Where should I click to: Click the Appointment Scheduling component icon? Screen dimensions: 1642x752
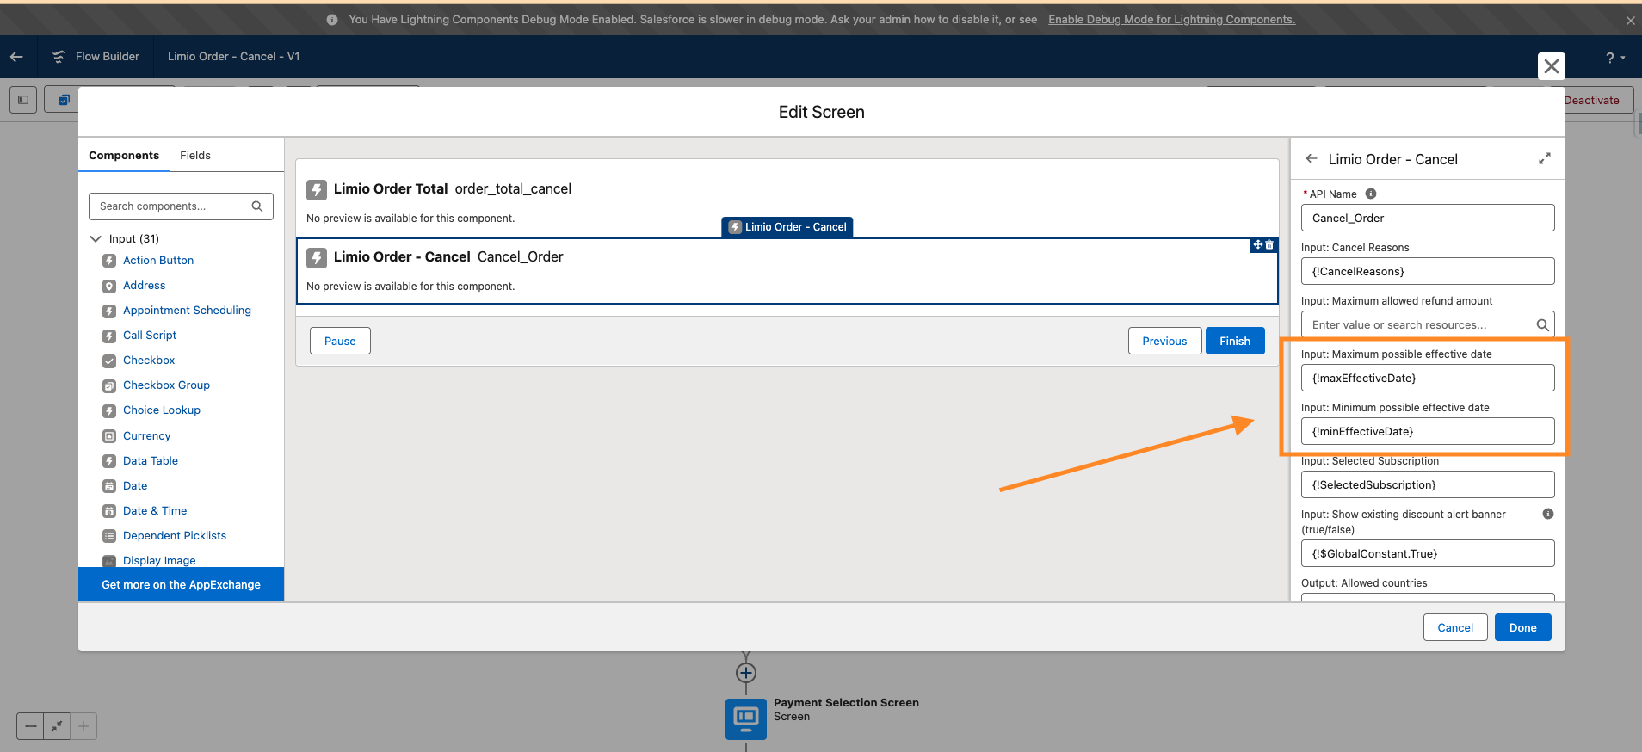pyautogui.click(x=109, y=311)
